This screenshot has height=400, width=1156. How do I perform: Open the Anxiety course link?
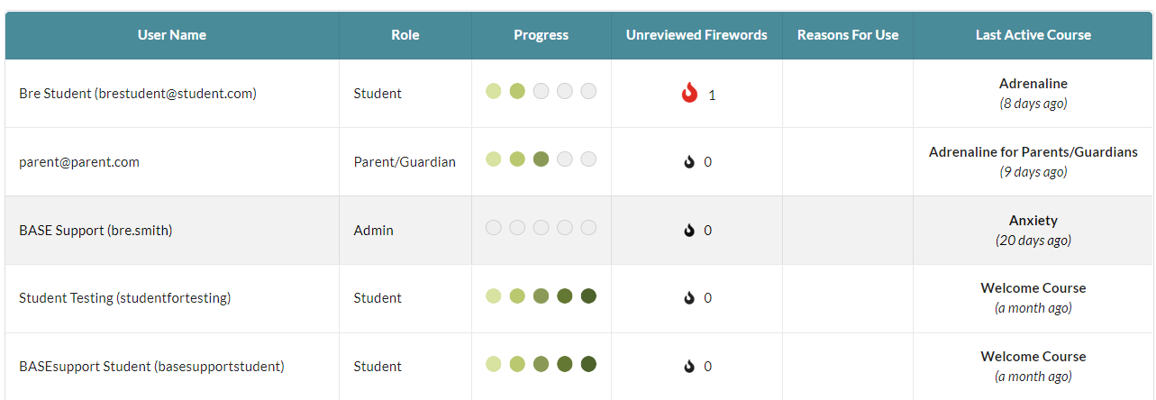pos(1033,220)
